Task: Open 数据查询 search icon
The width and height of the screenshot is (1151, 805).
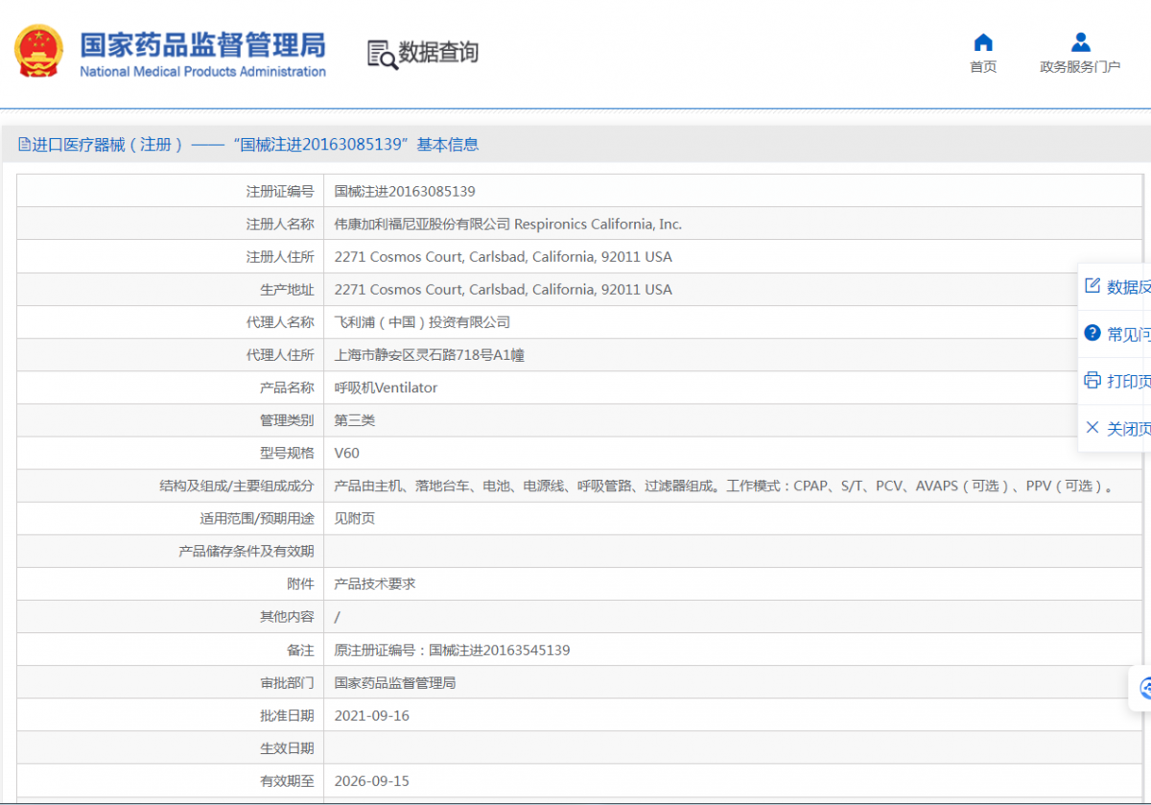Action: point(382,54)
